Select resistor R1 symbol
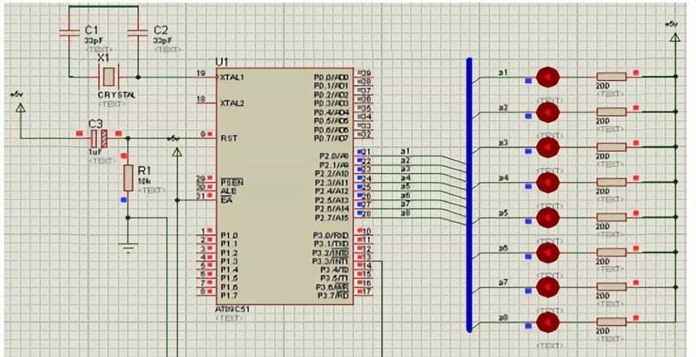The height and width of the screenshot is (357, 696). [128, 178]
